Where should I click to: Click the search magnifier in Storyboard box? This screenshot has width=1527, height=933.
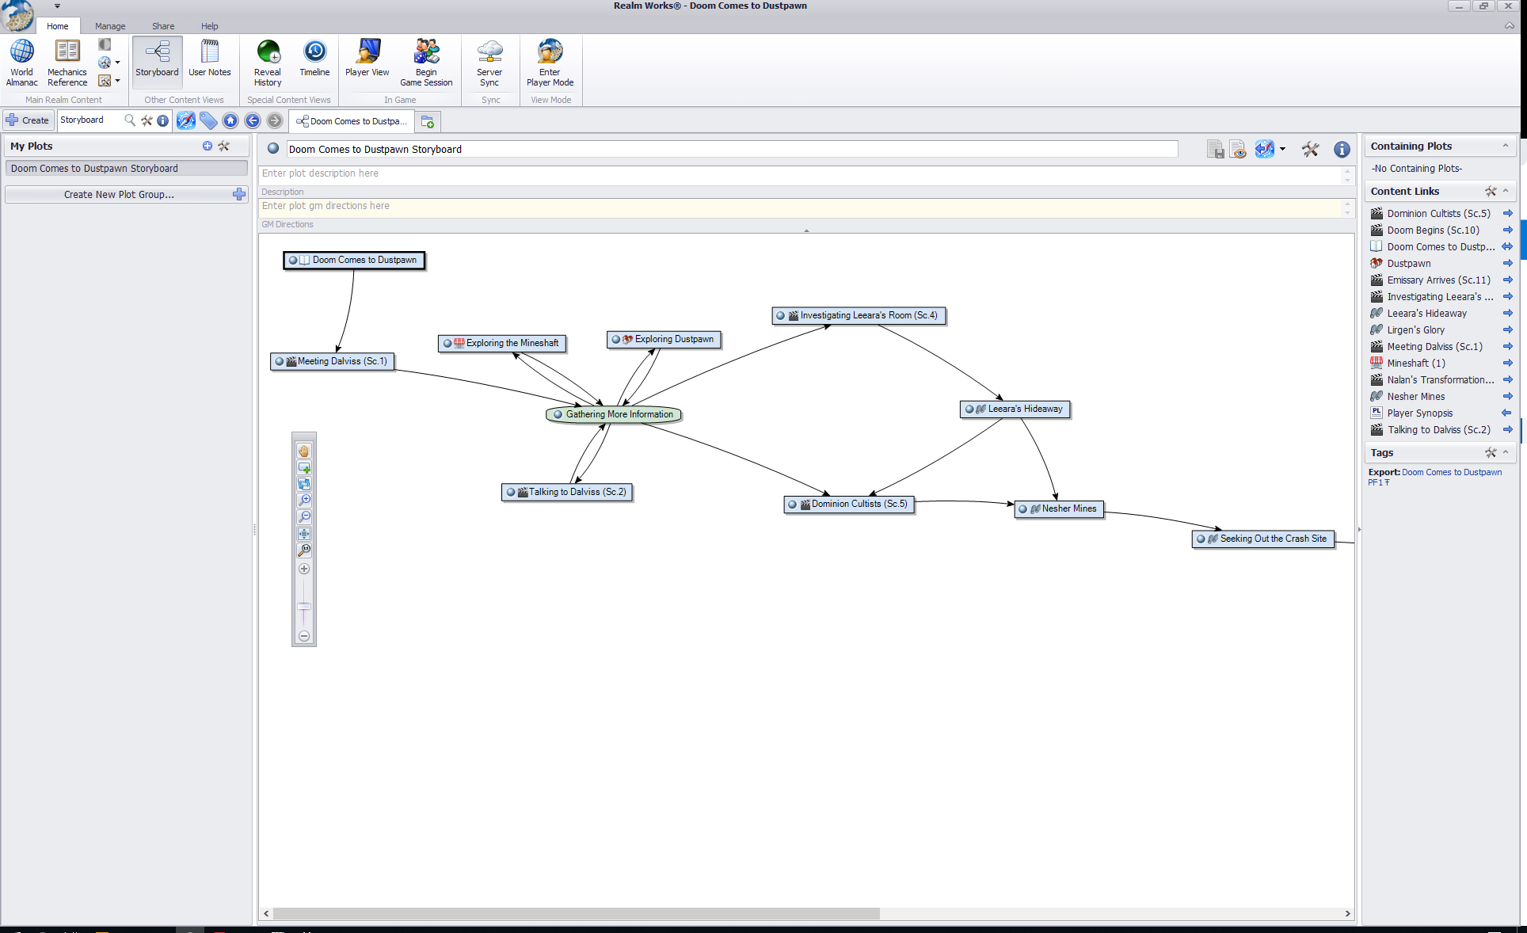pos(130,120)
